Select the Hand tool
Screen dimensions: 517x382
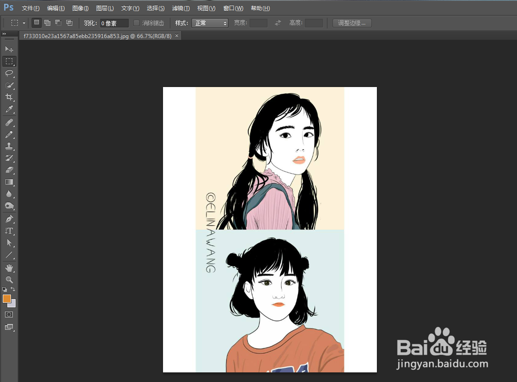(9, 268)
